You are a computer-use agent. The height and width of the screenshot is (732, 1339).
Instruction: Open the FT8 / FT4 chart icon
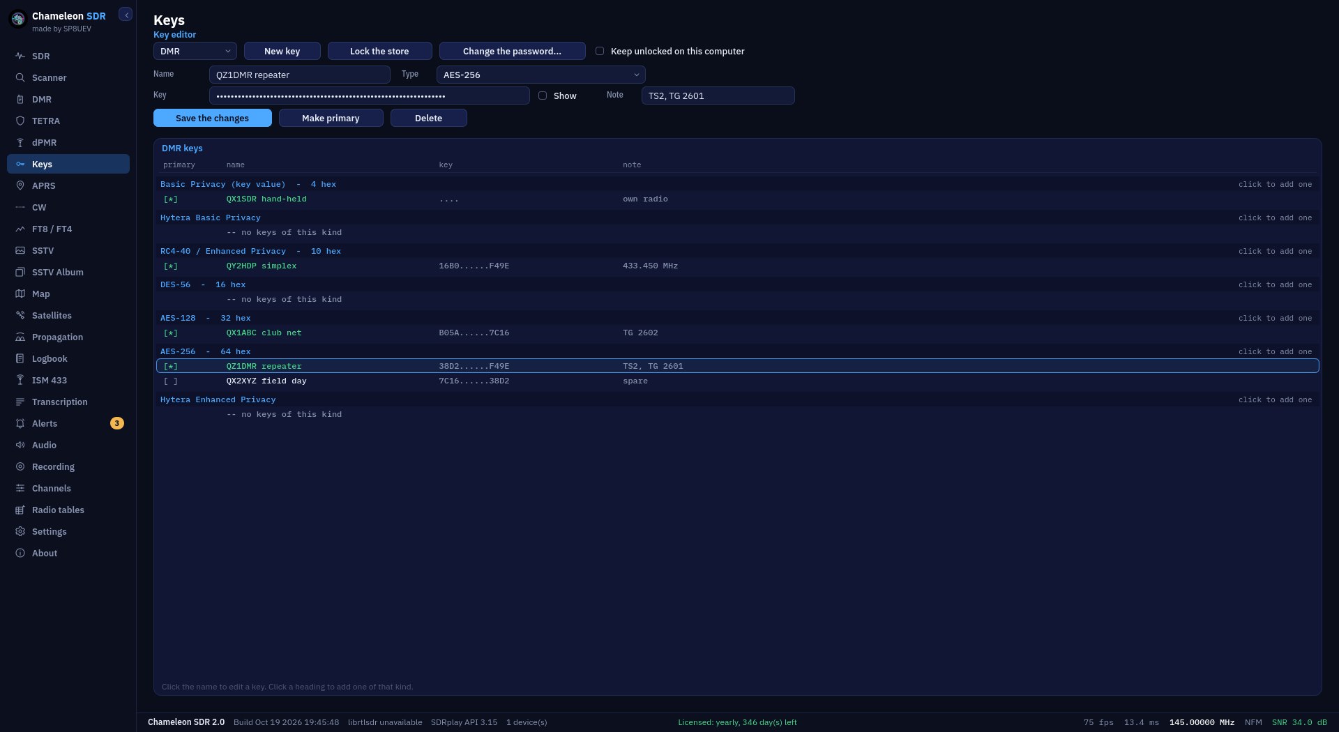coord(20,229)
